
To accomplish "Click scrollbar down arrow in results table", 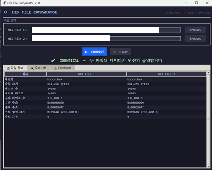I will (208, 166).
